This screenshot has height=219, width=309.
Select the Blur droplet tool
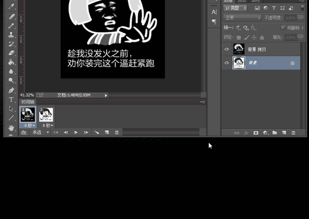(x=11, y=71)
